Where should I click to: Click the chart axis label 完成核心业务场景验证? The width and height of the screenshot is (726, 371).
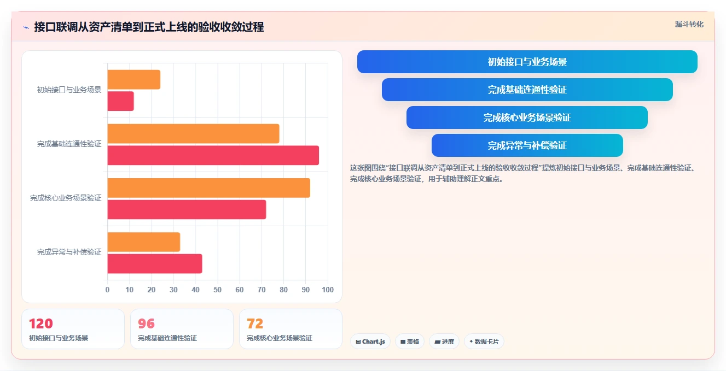(x=66, y=198)
